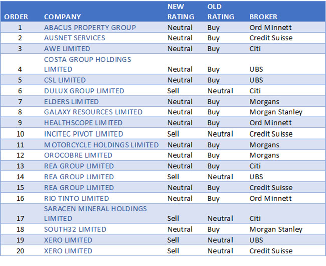Select the NEW RATING column header
Screen dimensions: 326x266
[x=179, y=12]
